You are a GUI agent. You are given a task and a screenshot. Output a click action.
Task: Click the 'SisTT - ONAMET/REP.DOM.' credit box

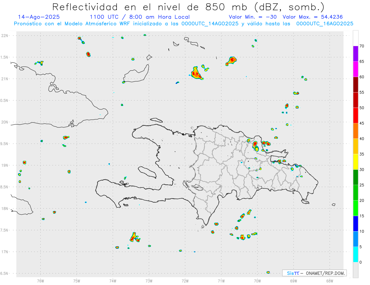314,273
